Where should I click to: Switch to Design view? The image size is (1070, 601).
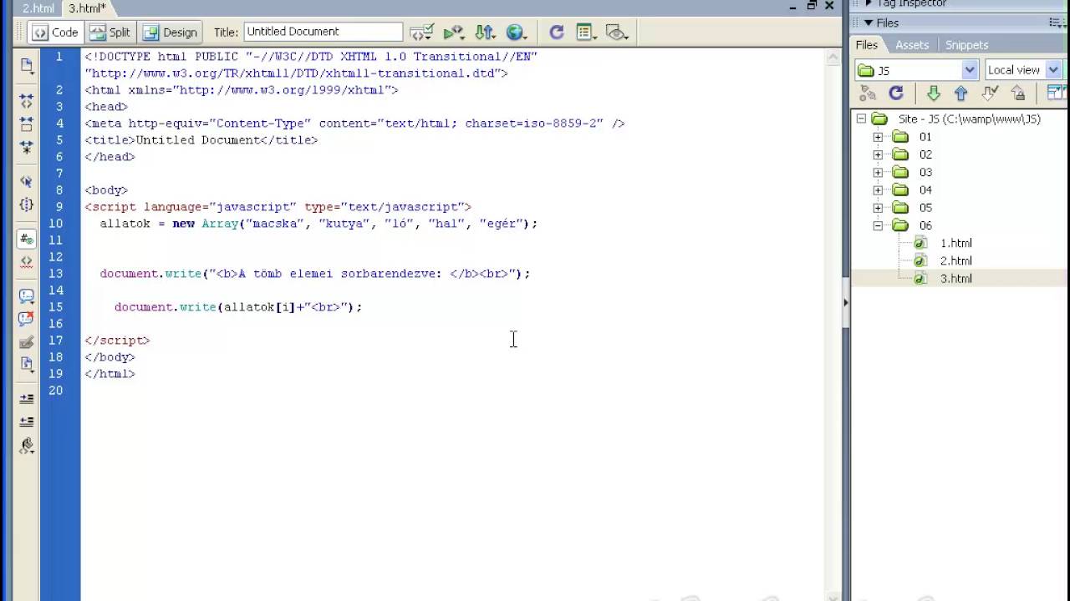(171, 33)
